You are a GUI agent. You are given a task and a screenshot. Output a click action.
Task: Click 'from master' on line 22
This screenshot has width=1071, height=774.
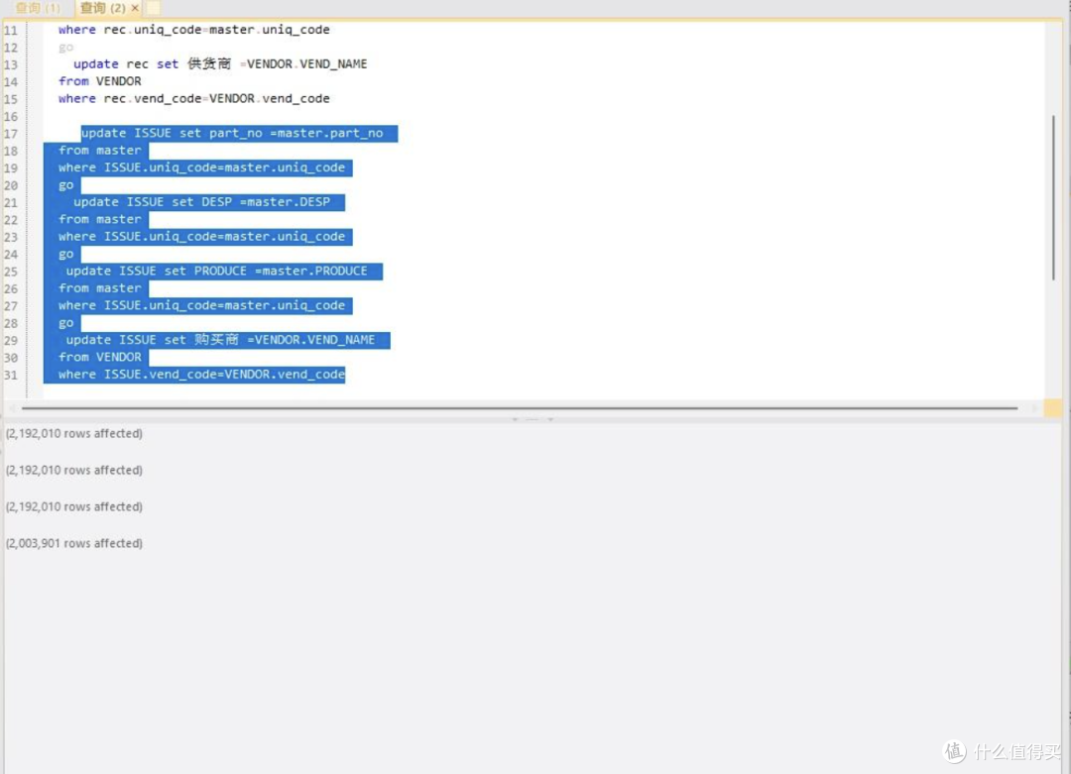(x=100, y=219)
